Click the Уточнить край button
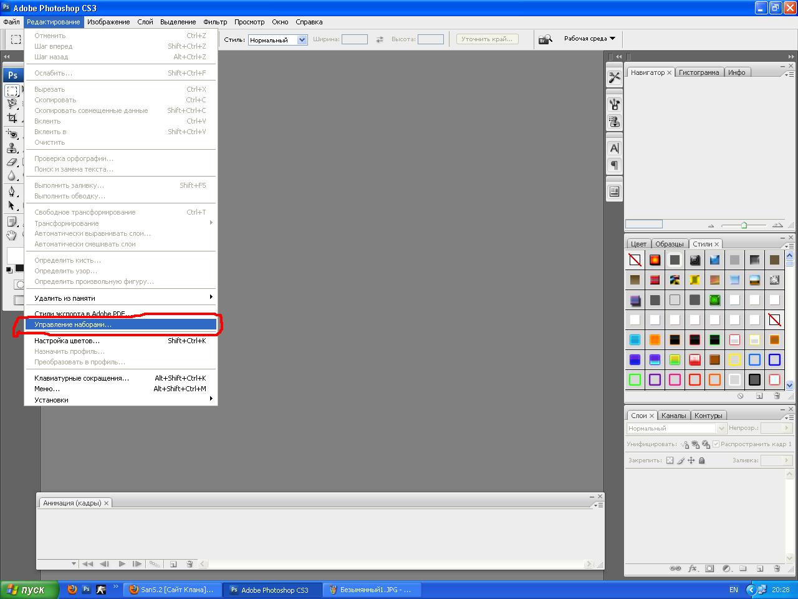 coord(487,39)
